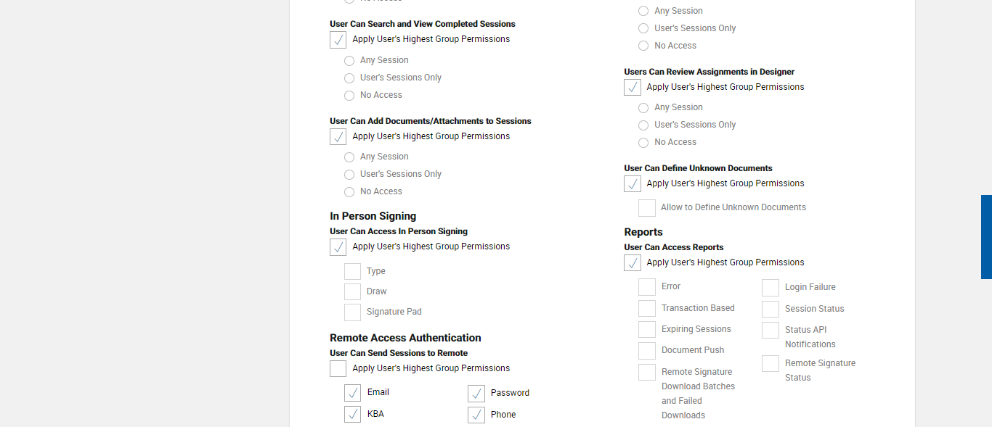Check the Draw signing option

[352, 292]
